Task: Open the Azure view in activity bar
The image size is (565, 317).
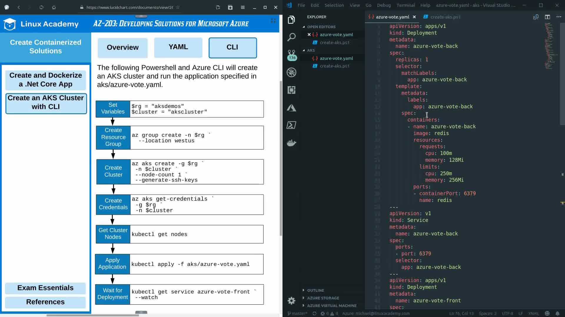Action: pyautogui.click(x=291, y=108)
